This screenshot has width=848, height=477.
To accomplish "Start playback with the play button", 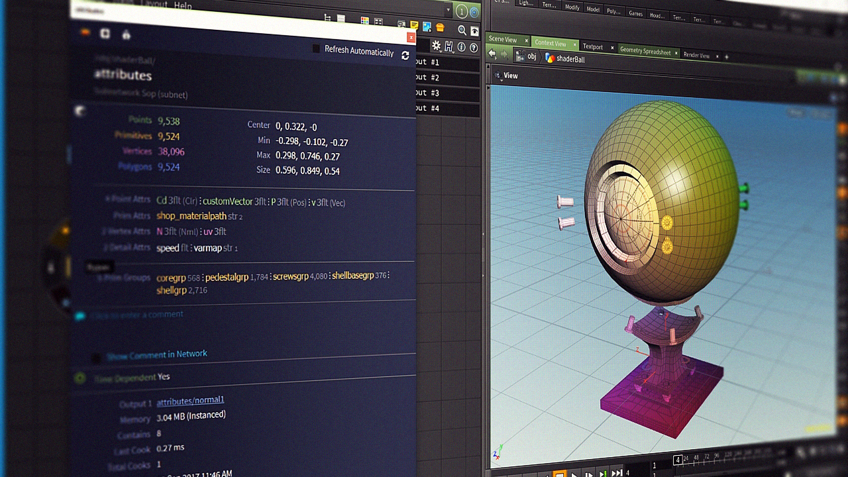I will click(574, 474).
